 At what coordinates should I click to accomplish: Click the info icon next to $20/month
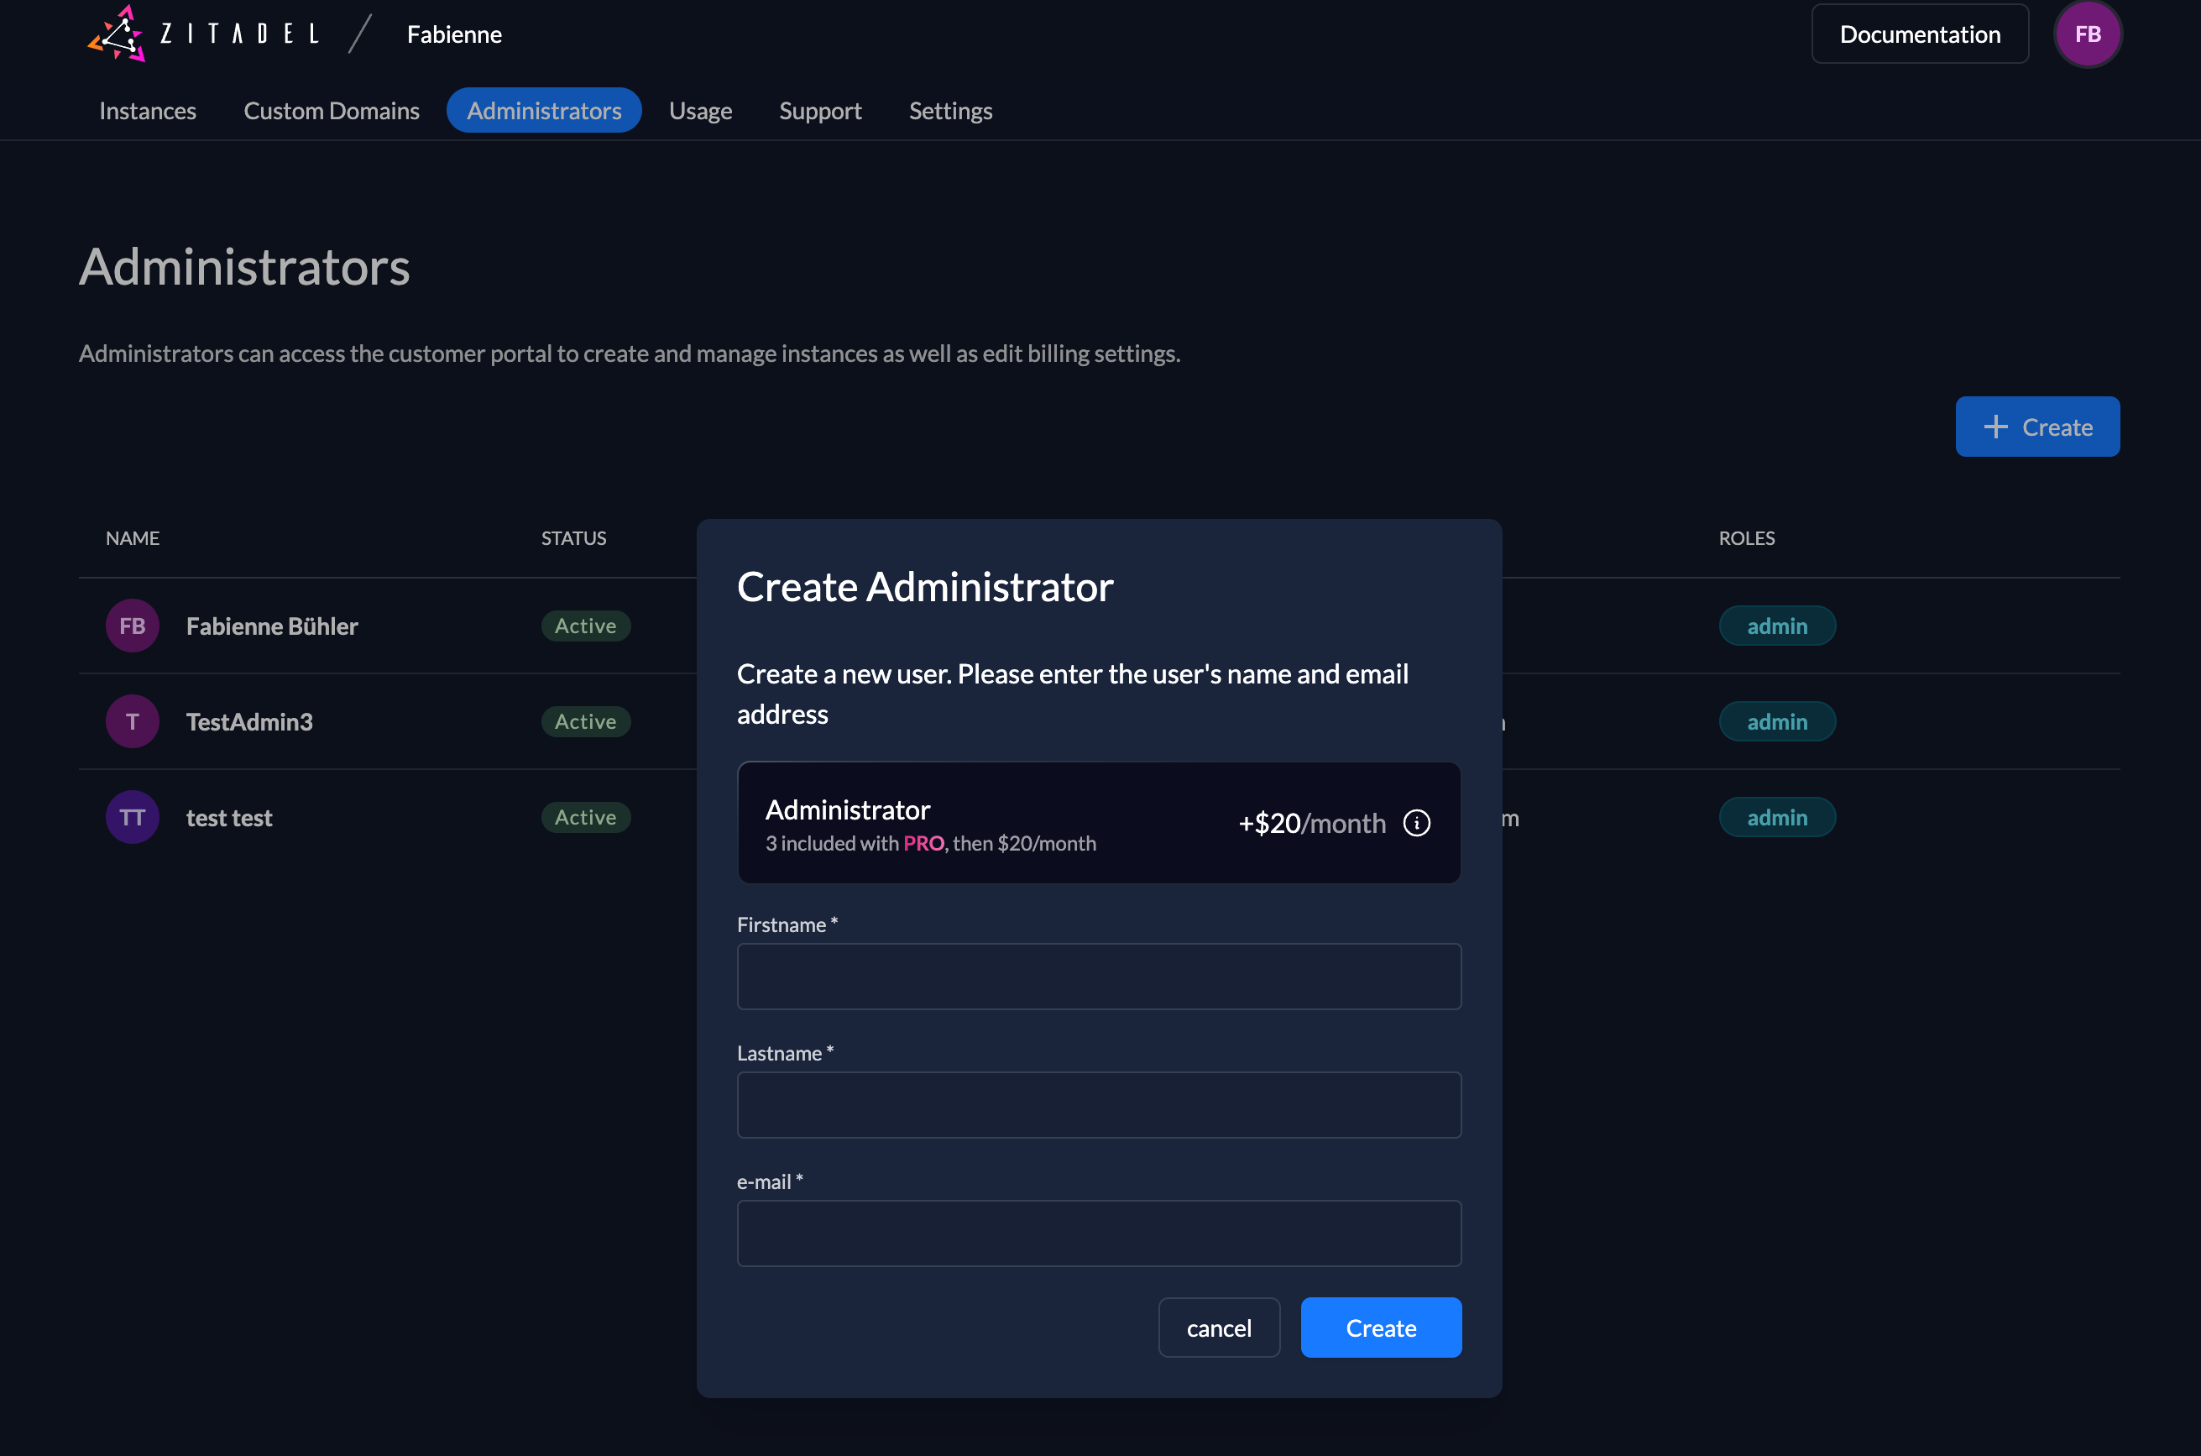pos(1418,822)
